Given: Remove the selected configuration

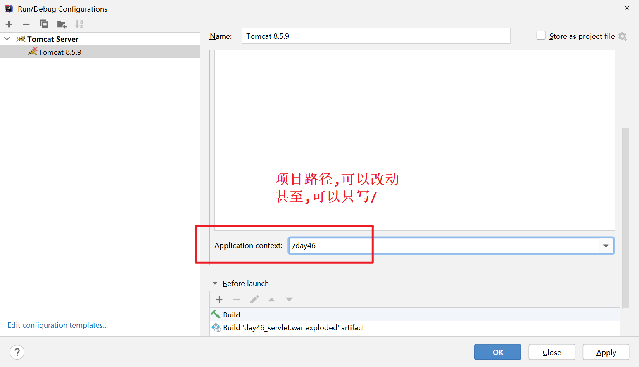Looking at the screenshot, I should click(x=26, y=24).
